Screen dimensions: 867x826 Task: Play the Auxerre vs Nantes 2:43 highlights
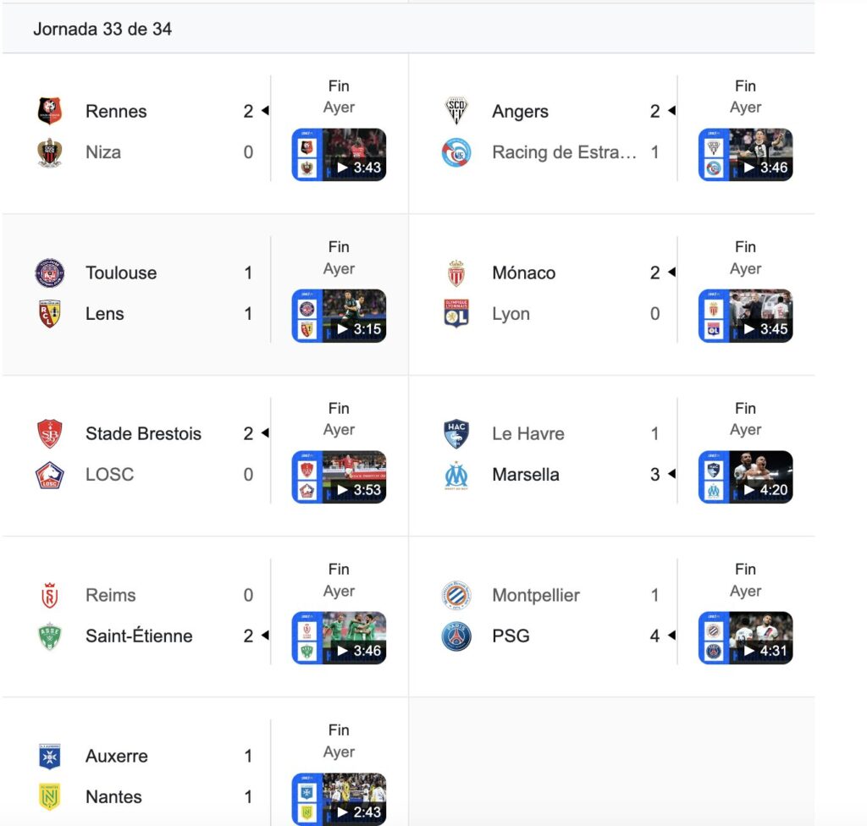point(339,799)
